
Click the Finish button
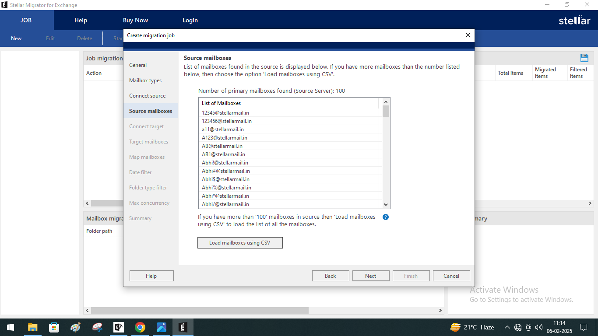(x=411, y=276)
